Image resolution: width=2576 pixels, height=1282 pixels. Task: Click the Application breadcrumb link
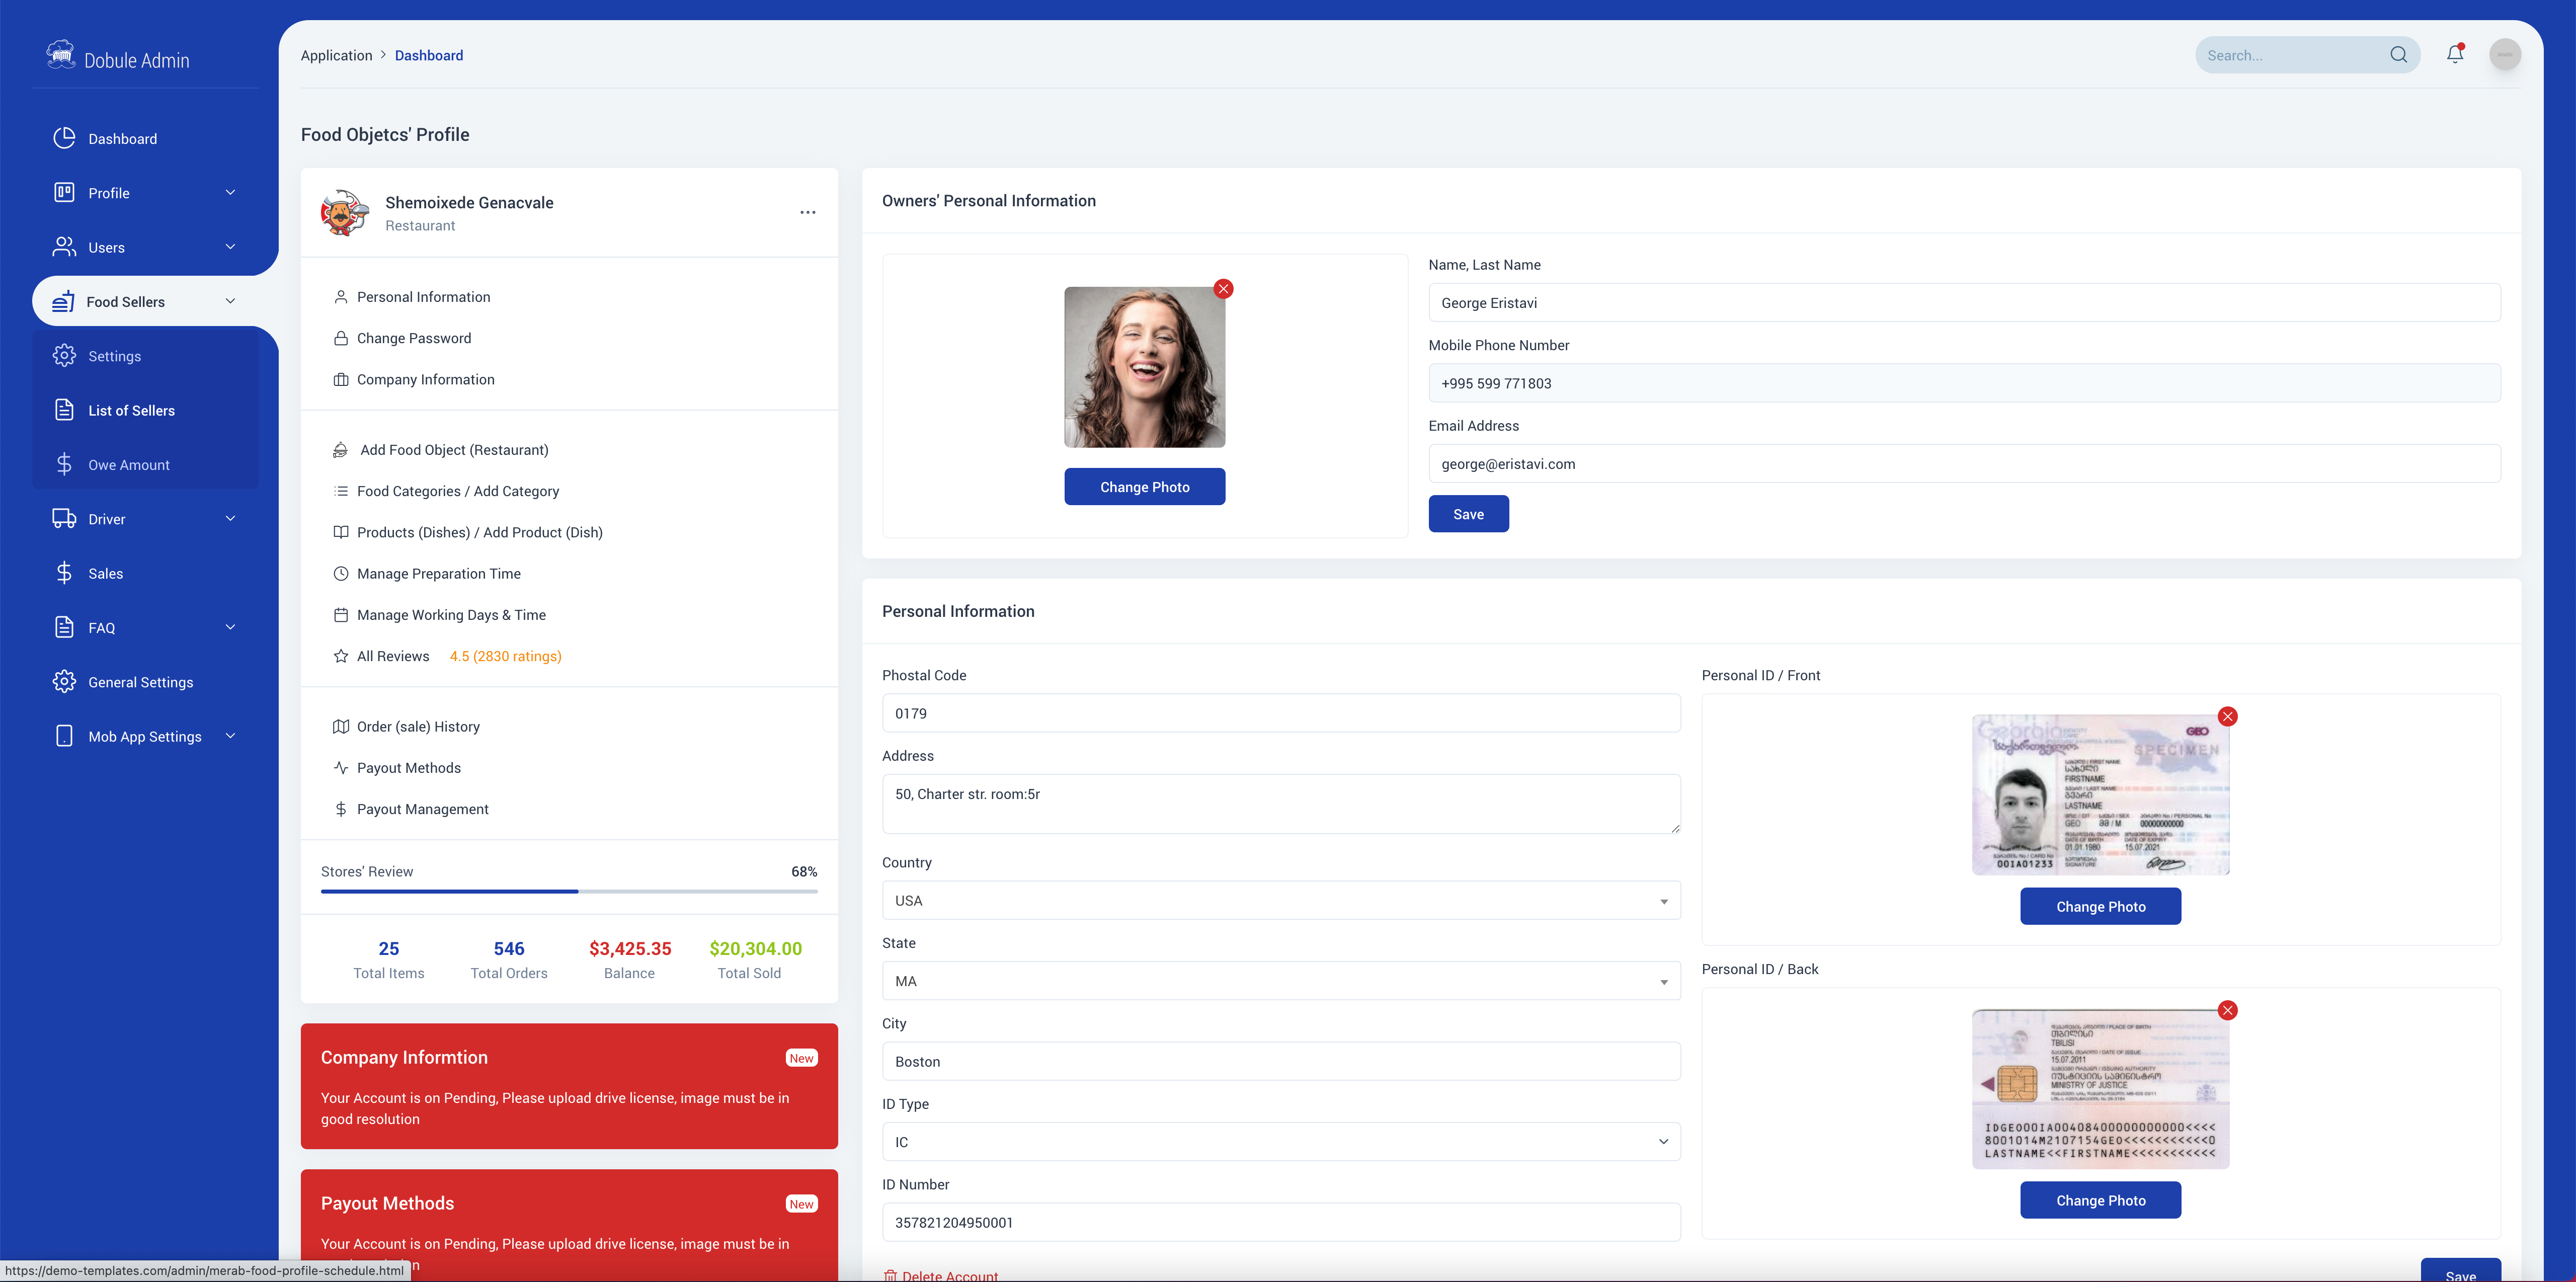(x=336, y=55)
